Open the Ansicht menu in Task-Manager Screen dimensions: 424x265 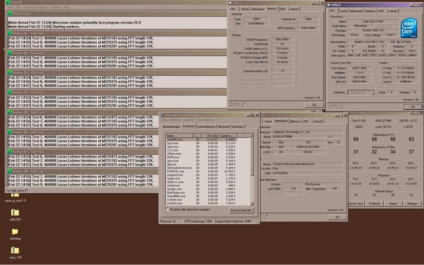click(189, 120)
